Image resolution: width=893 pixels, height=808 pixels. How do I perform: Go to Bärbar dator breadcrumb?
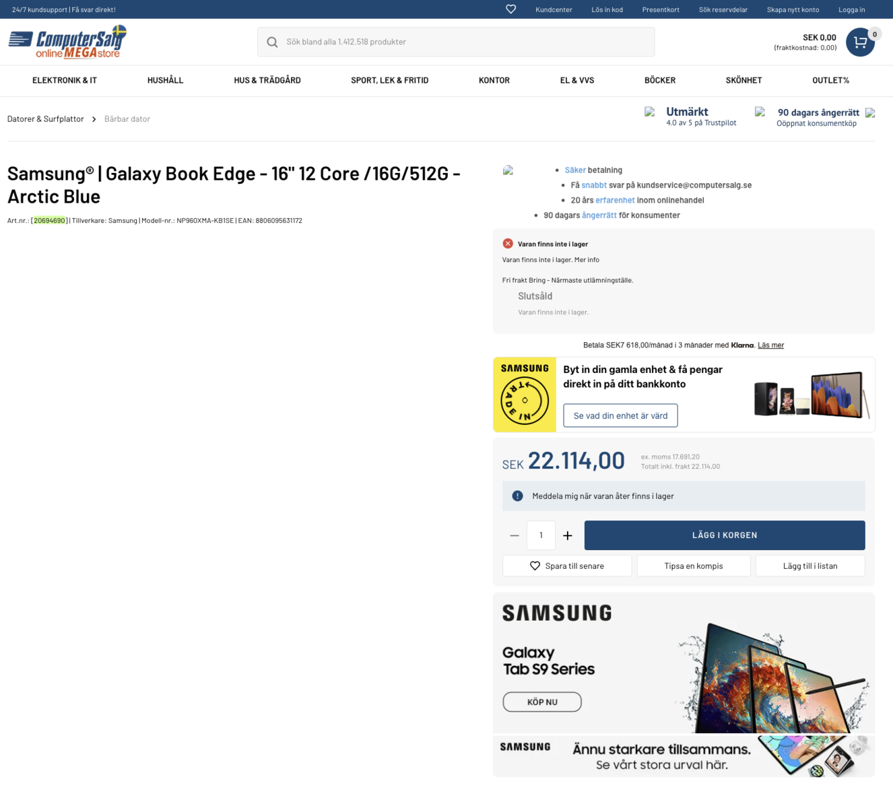[x=127, y=119]
